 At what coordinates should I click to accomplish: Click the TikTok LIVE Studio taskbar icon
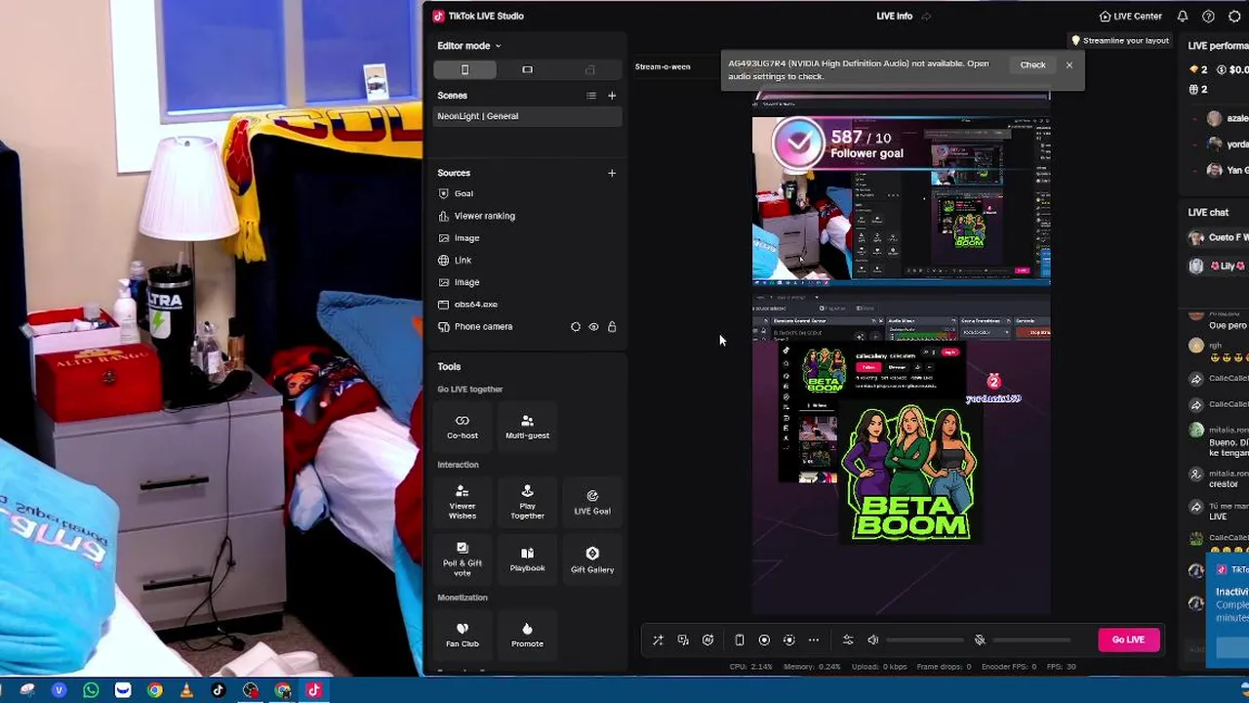314,690
